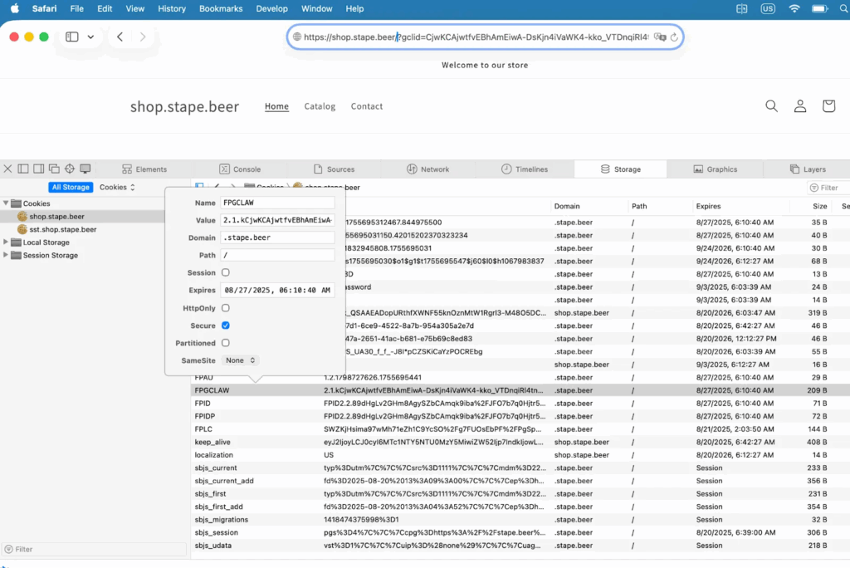Open device settings monitor icon in inspector
This screenshot has height=568, width=850.
[85, 169]
